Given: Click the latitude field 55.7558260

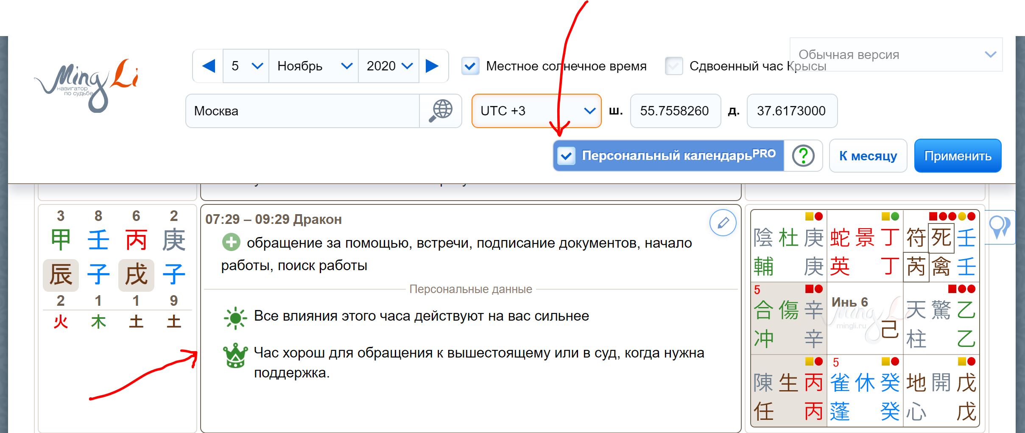Looking at the screenshot, I should click(675, 111).
